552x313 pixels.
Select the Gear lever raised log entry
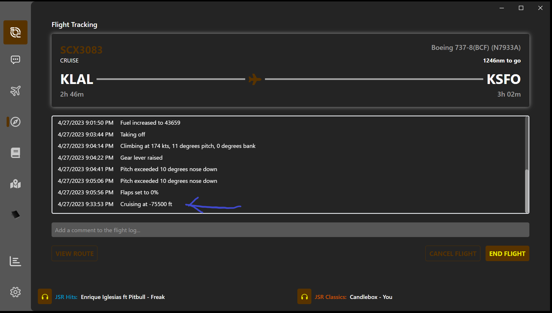(141, 158)
